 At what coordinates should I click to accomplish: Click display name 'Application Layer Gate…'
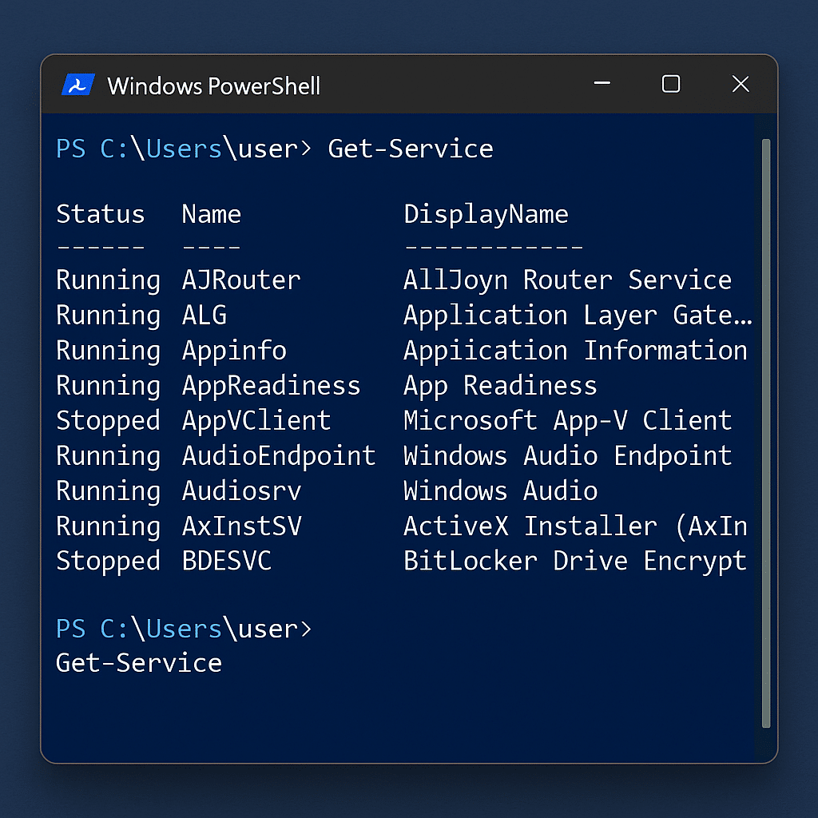[578, 316]
